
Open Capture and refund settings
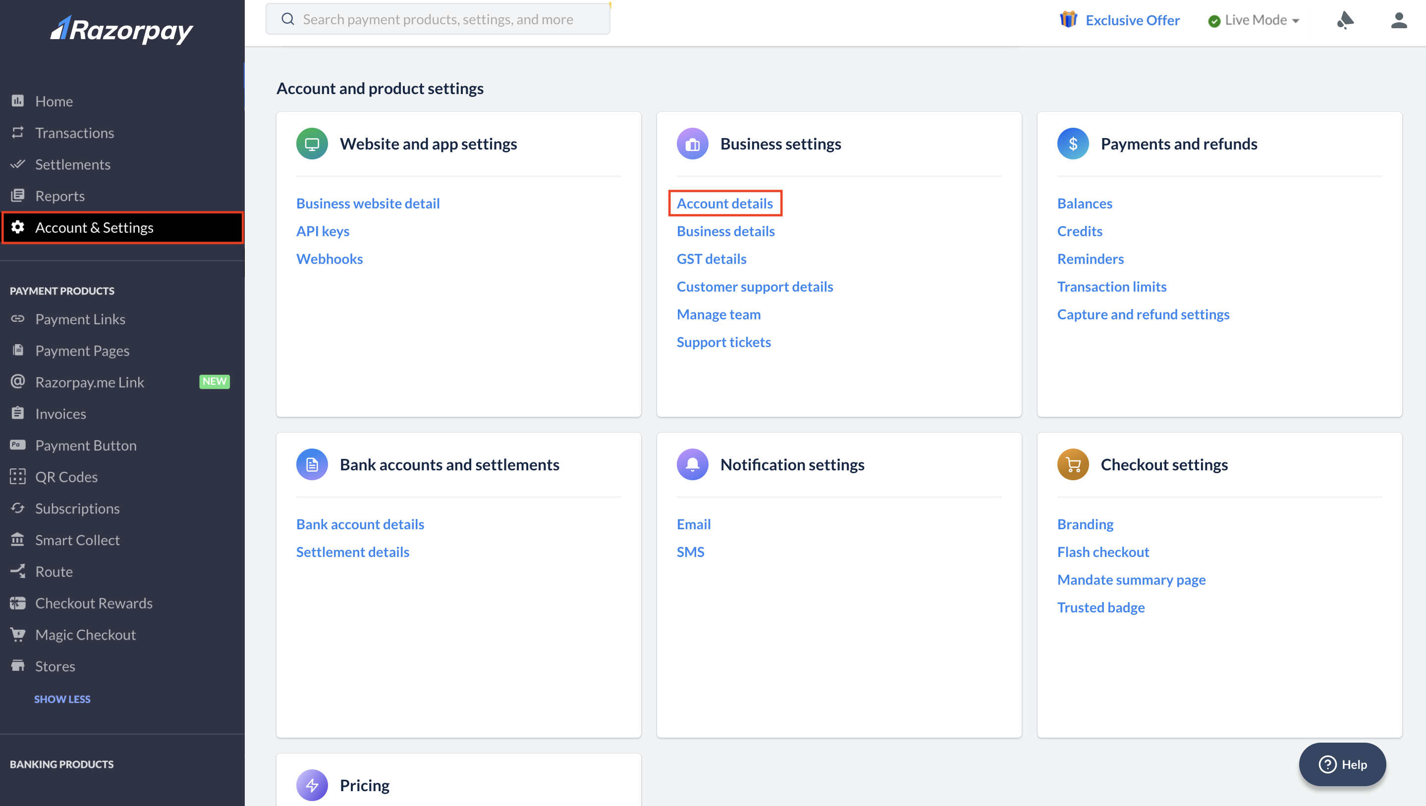click(1143, 314)
